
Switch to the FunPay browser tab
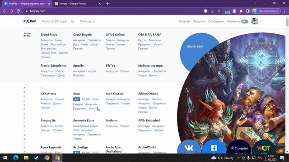pyautogui.click(x=27, y=4)
